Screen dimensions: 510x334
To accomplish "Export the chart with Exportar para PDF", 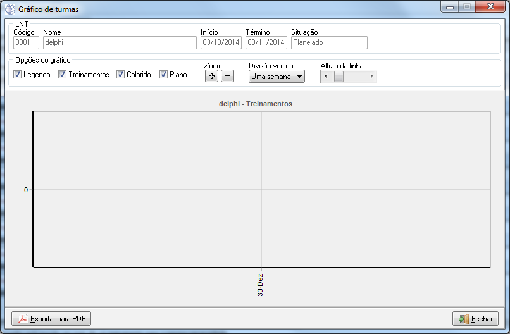I will tap(51, 319).
